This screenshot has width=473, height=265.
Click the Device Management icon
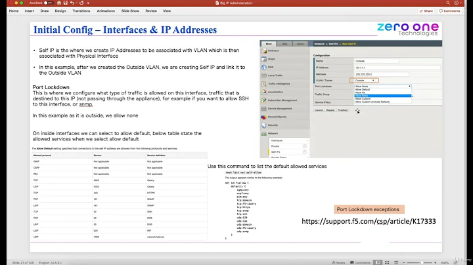[x=264, y=108]
